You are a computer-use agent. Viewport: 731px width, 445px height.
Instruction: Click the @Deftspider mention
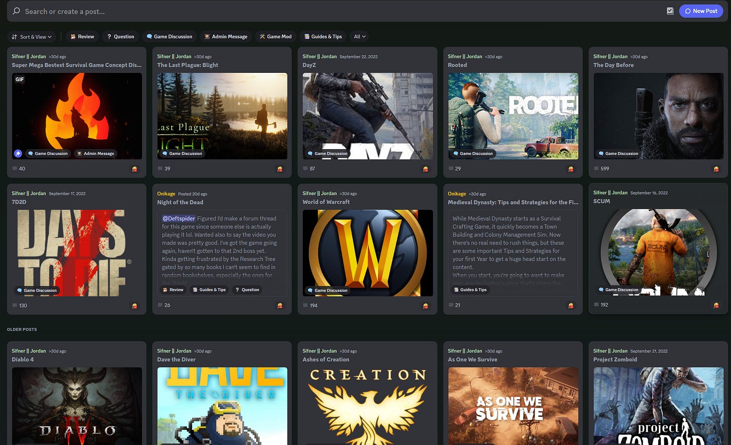178,218
